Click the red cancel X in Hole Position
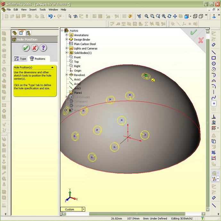Screen dimensions: 221x221 coord(35,48)
